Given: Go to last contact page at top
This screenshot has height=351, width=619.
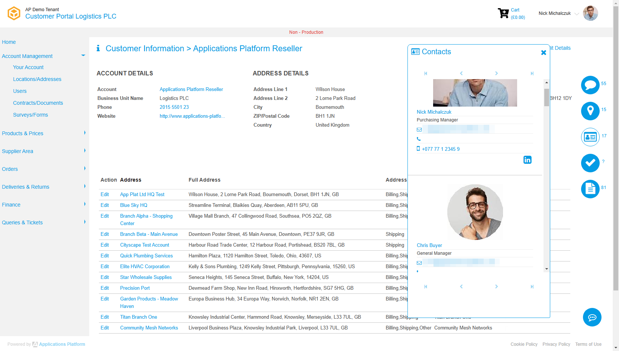Looking at the screenshot, I should tap(532, 74).
